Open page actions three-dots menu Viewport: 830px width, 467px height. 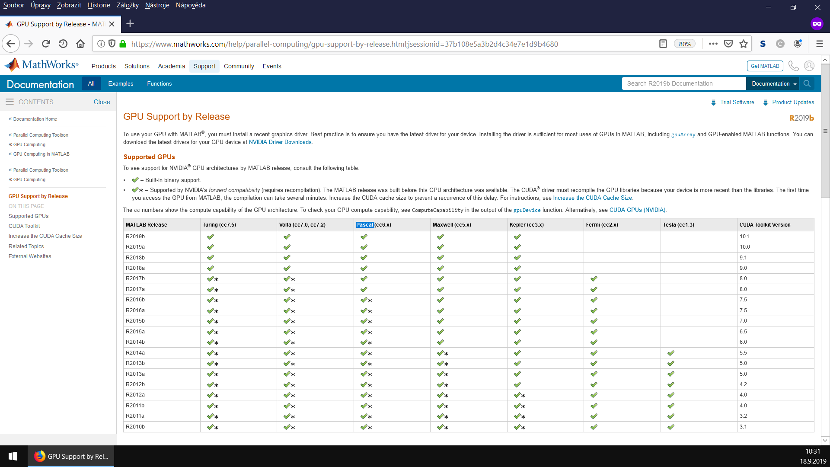click(x=713, y=44)
